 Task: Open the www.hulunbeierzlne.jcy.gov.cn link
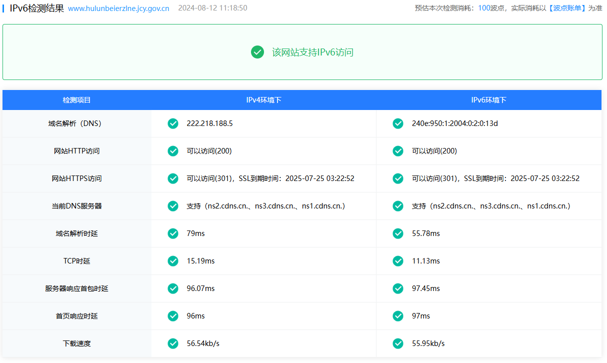(118, 8)
